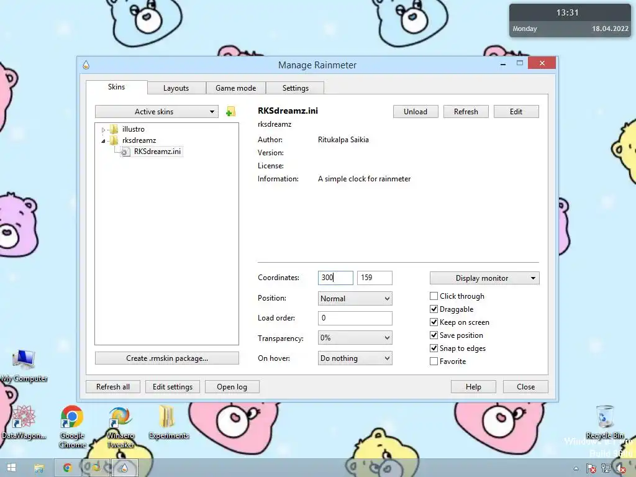
Task: Collapse the rksdreamz tree node arrow
Action: point(104,141)
